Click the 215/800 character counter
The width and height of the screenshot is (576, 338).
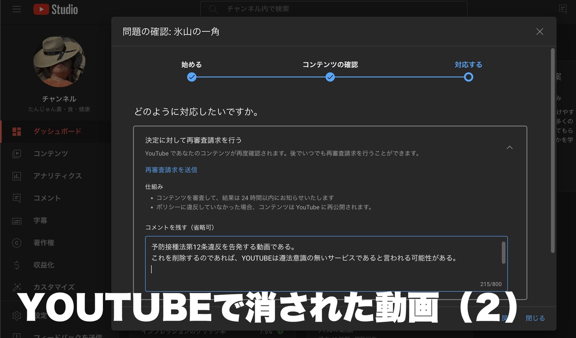(x=491, y=284)
